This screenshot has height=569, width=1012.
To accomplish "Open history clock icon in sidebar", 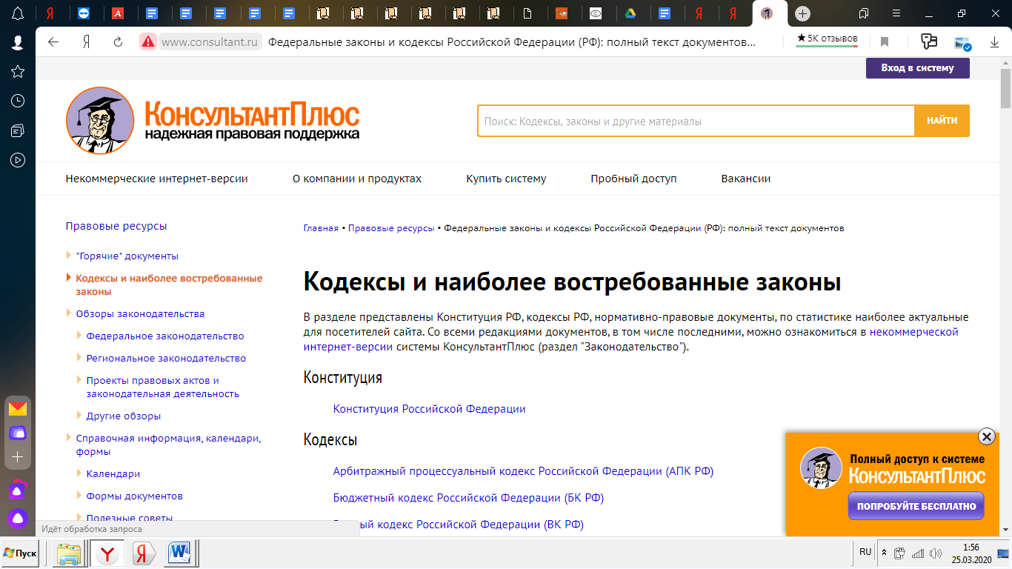I will [18, 101].
